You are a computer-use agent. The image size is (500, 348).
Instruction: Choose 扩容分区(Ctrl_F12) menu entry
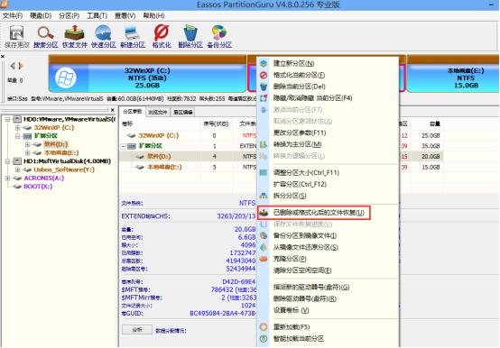[328, 184]
